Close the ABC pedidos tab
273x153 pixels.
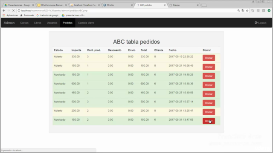pos(165,5)
